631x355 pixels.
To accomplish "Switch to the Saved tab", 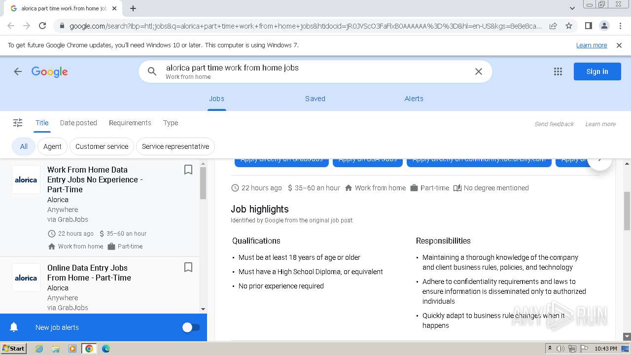I will [x=315, y=99].
